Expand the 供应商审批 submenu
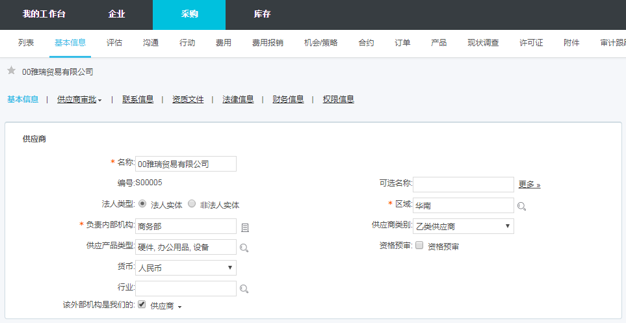Screen dimensions: 626x323 coord(79,99)
